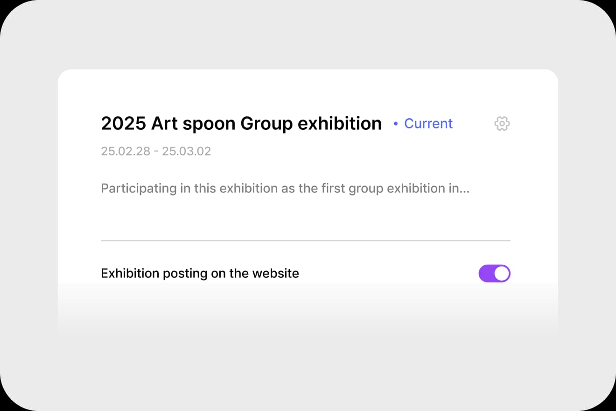616x411 pixels.
Task: Click the word "Group" in the title
Action: coord(266,124)
